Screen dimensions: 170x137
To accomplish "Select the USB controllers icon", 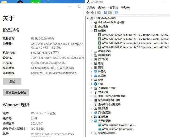I will [x=96, y=104].
